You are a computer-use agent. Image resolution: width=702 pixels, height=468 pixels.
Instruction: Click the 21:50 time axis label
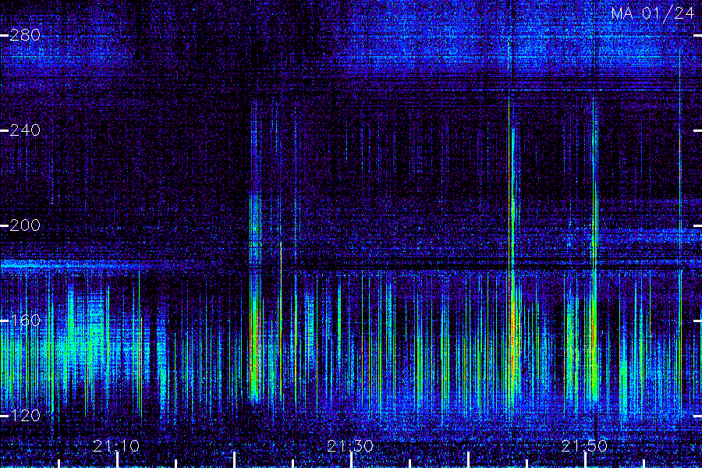(584, 446)
